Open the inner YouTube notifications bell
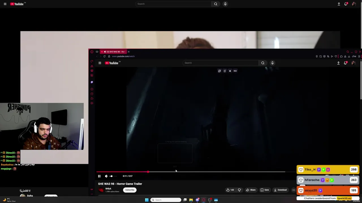The width and height of the screenshot is (362, 203). pos(345,63)
